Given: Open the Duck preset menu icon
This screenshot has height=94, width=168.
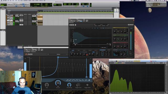Looking at the screenshot, I should [x=48, y=54].
